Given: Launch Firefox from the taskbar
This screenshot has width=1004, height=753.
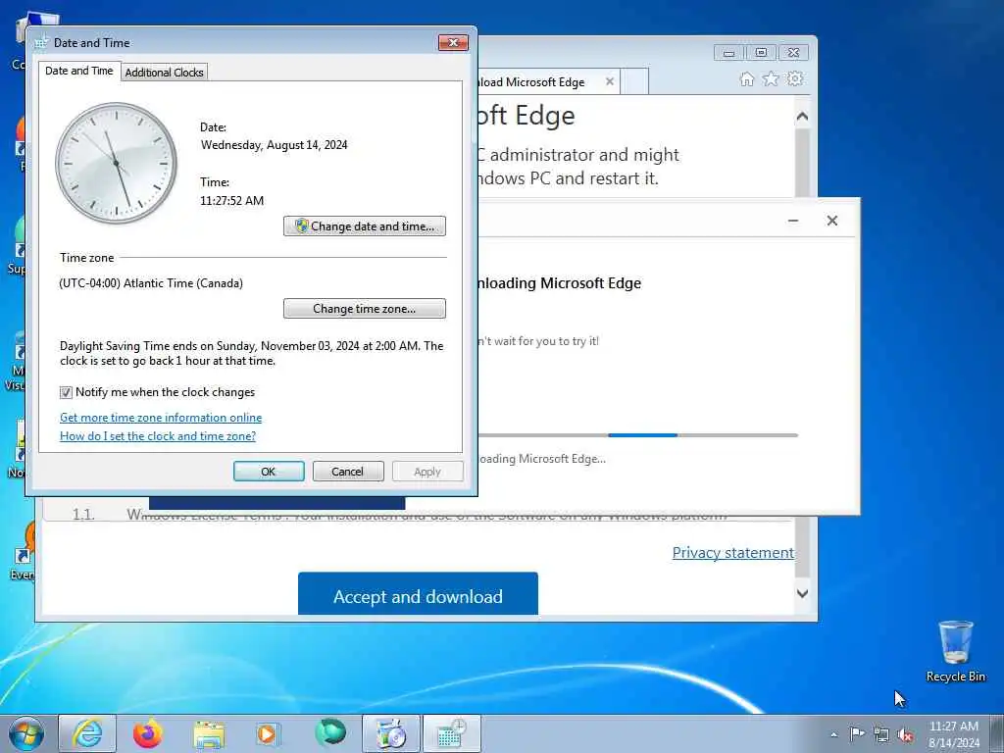Looking at the screenshot, I should tap(148, 733).
